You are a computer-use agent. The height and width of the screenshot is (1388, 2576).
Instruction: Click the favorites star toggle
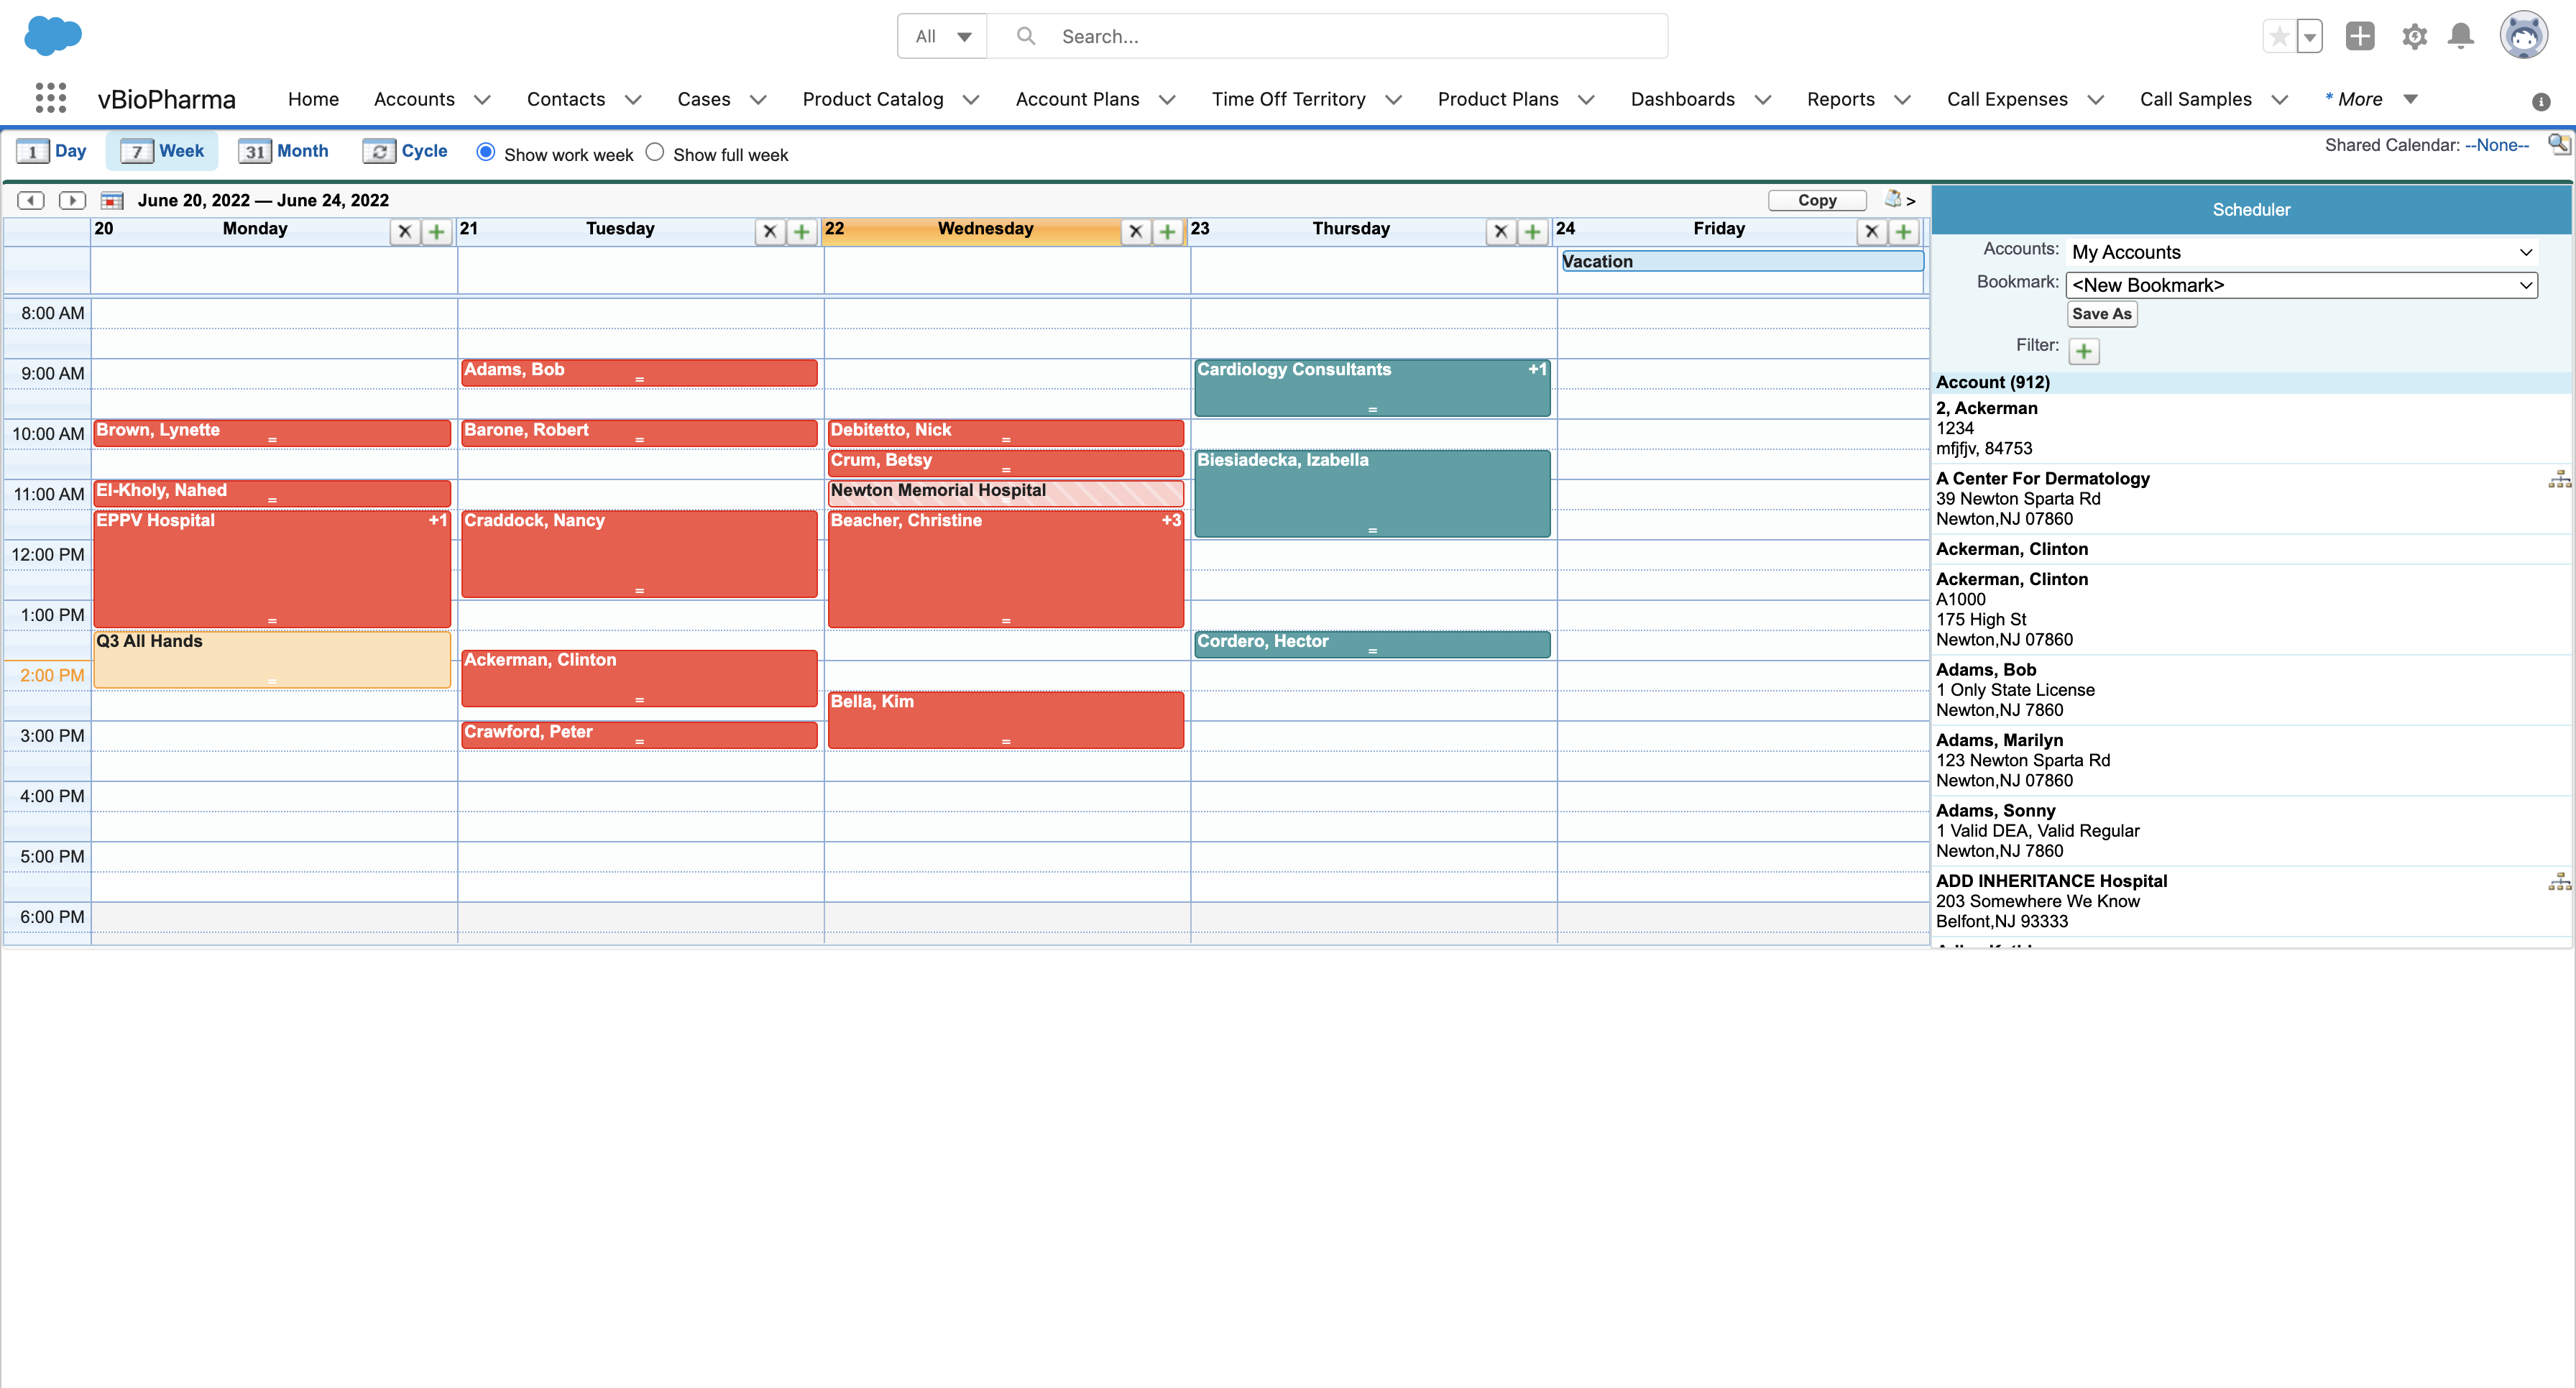[2279, 37]
